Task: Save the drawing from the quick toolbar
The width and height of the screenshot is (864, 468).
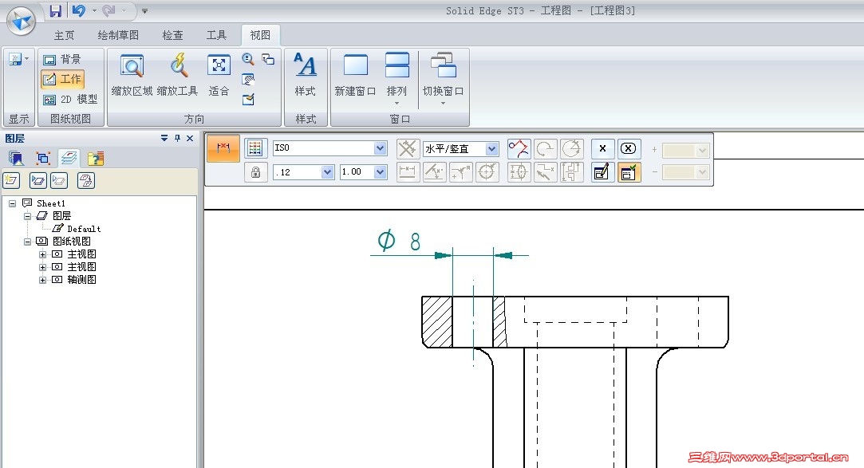Action: (x=55, y=10)
